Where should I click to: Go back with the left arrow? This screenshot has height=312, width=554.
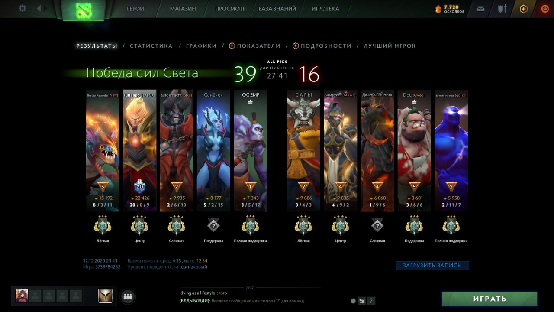[39, 8]
